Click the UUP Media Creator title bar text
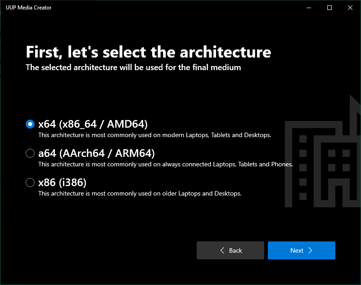This screenshot has height=285, width=361. (x=29, y=8)
